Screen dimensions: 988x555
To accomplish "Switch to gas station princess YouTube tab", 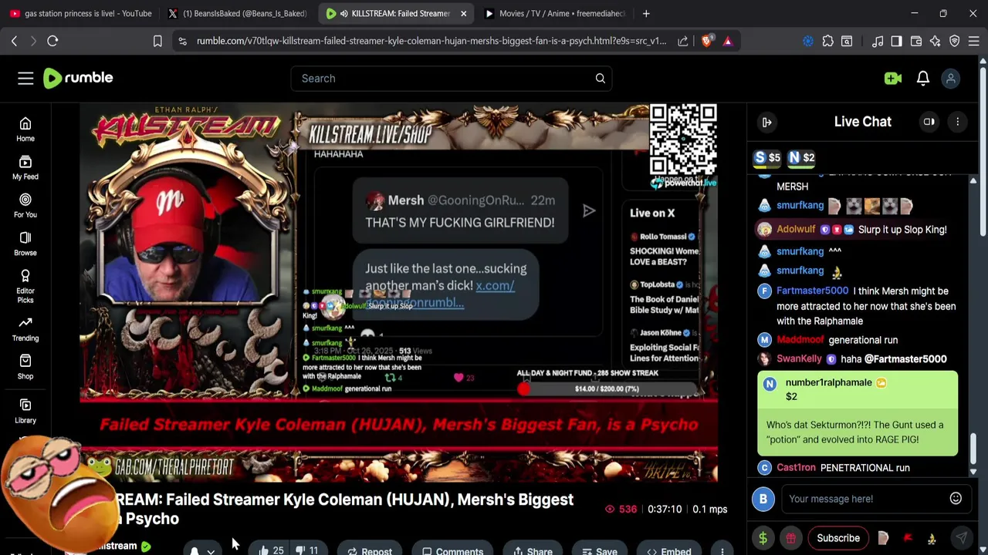I will tap(81, 13).
